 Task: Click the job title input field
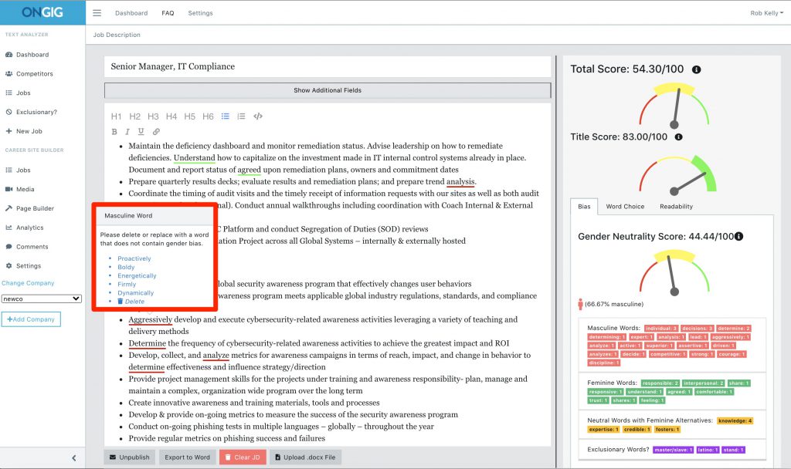(328, 66)
